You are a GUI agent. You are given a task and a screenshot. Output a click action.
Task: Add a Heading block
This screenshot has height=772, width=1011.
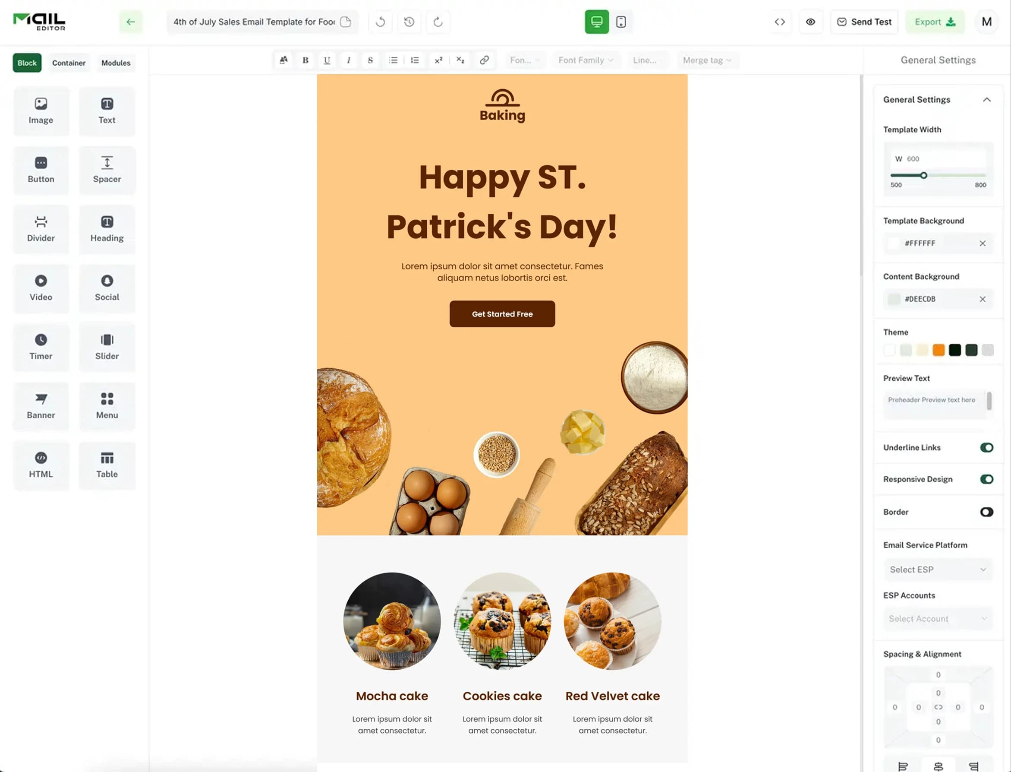[x=107, y=229]
